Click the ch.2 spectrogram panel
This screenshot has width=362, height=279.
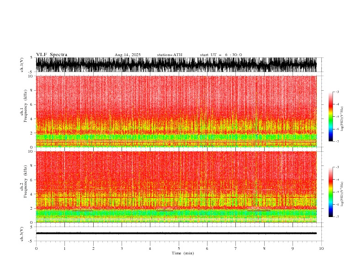176,187
